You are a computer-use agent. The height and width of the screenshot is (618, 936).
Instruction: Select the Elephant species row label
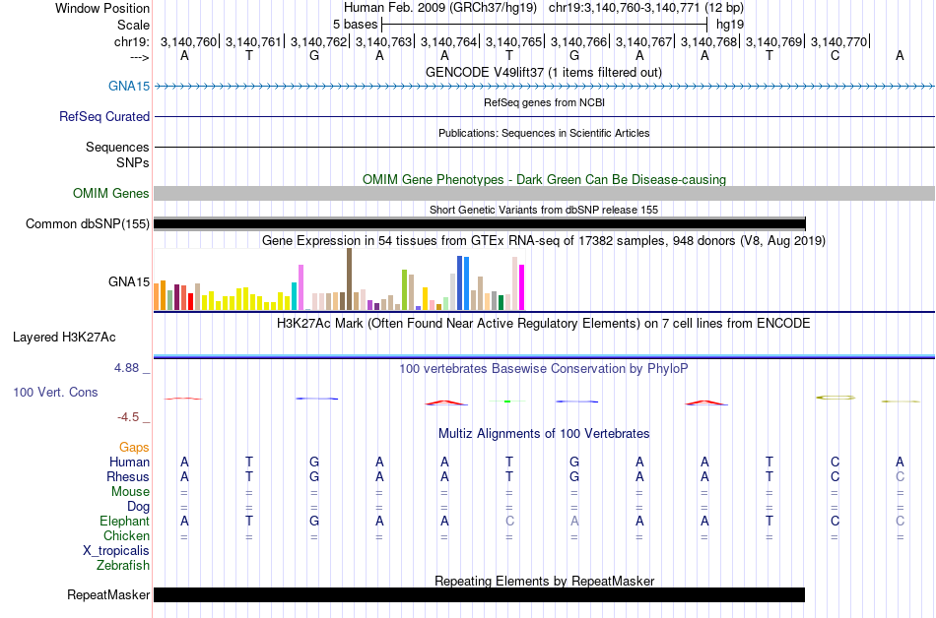pos(125,521)
